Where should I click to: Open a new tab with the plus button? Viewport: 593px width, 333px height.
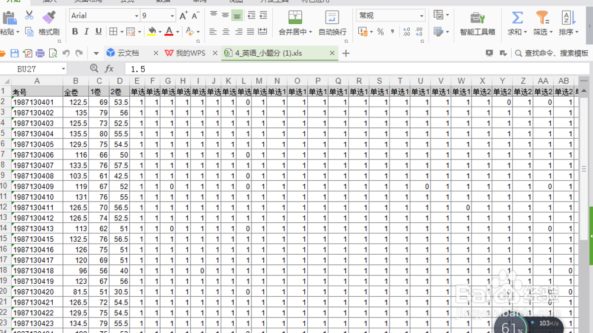click(x=346, y=53)
